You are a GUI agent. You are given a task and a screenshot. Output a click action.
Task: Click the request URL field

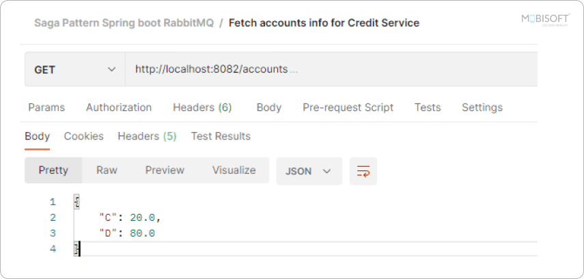coord(331,69)
